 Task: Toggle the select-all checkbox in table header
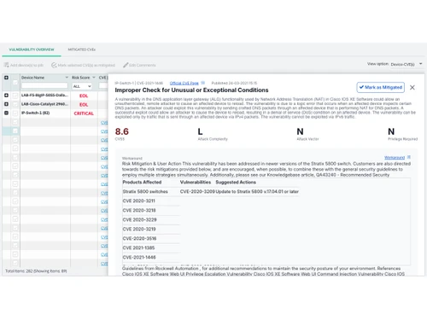[15, 82]
